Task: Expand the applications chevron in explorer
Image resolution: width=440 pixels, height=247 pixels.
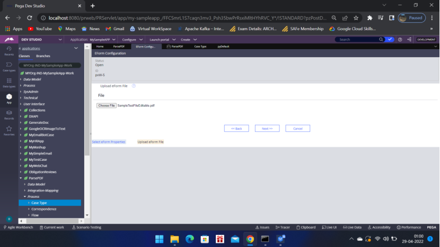Action: point(76,48)
